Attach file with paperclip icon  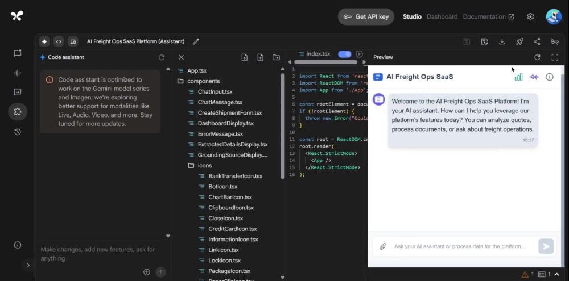(x=382, y=246)
